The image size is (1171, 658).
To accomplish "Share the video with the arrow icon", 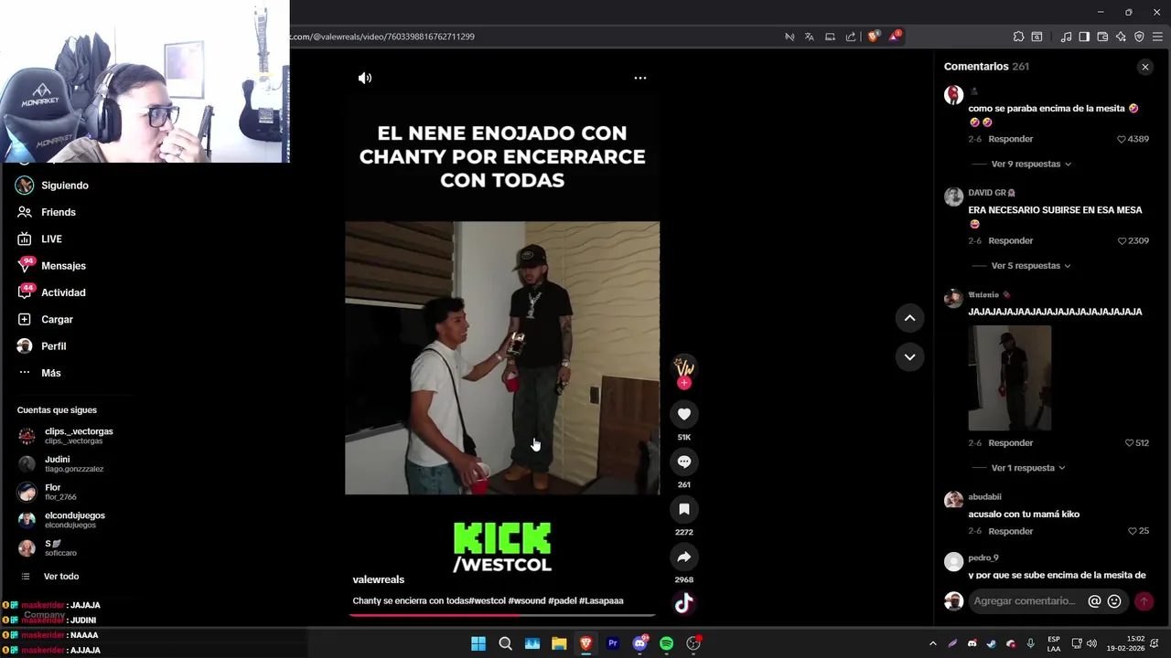I will [684, 557].
